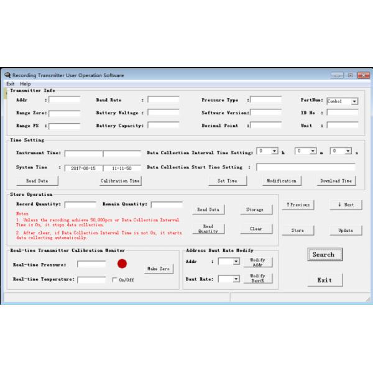Open the Exit menu
Image resolution: width=373 pixels, height=373 pixels.
[x=10, y=84]
